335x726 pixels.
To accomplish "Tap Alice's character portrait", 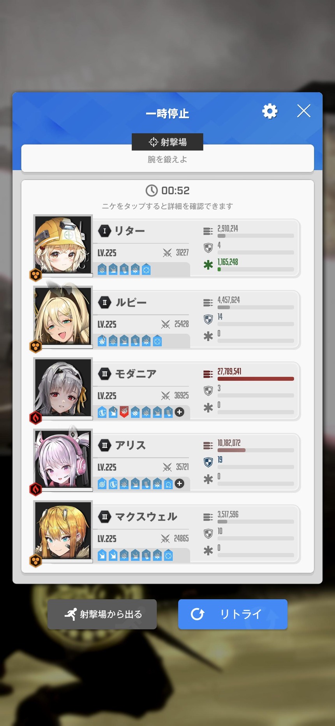I will coord(63,459).
